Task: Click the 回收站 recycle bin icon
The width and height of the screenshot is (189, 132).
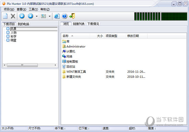Action: pos(64,67)
